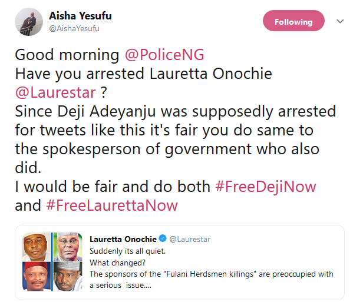Open the @PoliceNG mention
Viewport: 353px width, 302px height.
coord(164,55)
